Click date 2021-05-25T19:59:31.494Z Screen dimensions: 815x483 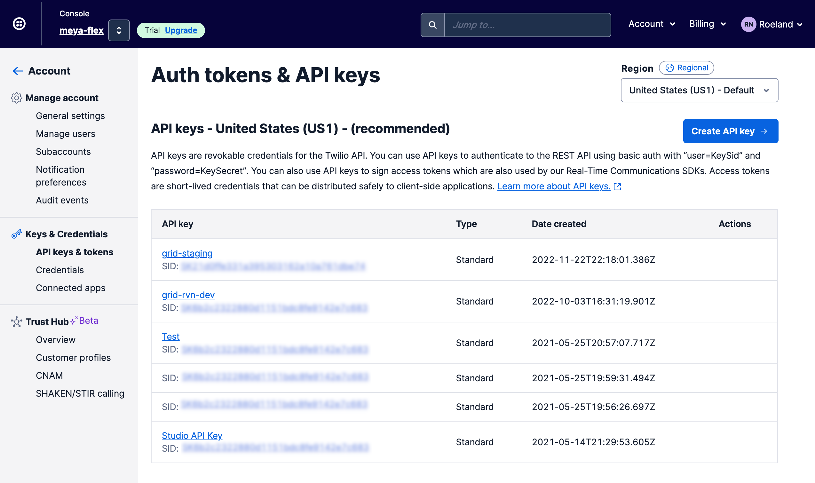coord(593,378)
